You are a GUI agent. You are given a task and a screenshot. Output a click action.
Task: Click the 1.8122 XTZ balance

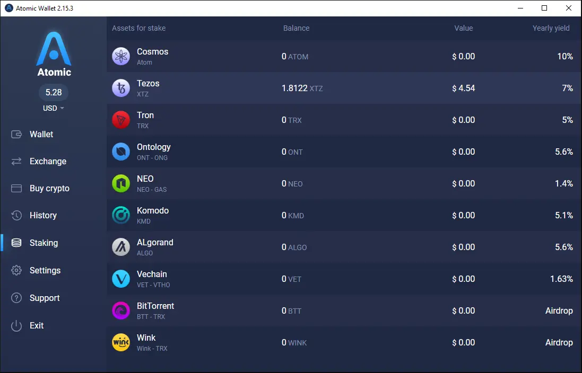click(302, 88)
